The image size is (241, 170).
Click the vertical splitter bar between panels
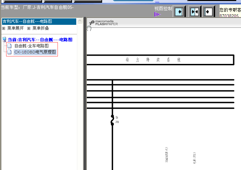coord(85,93)
